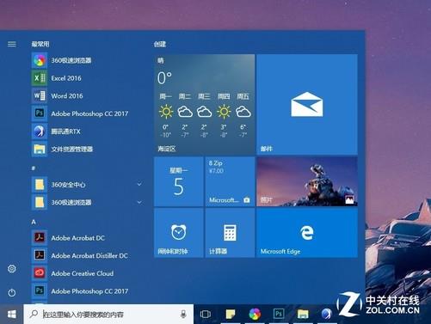The width and height of the screenshot is (431, 324).
Task: Open Sticky Notes from the taskbar
Action: click(231, 315)
